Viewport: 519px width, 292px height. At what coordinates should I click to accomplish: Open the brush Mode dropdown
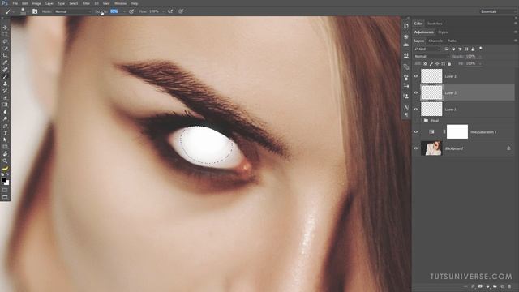72,11
